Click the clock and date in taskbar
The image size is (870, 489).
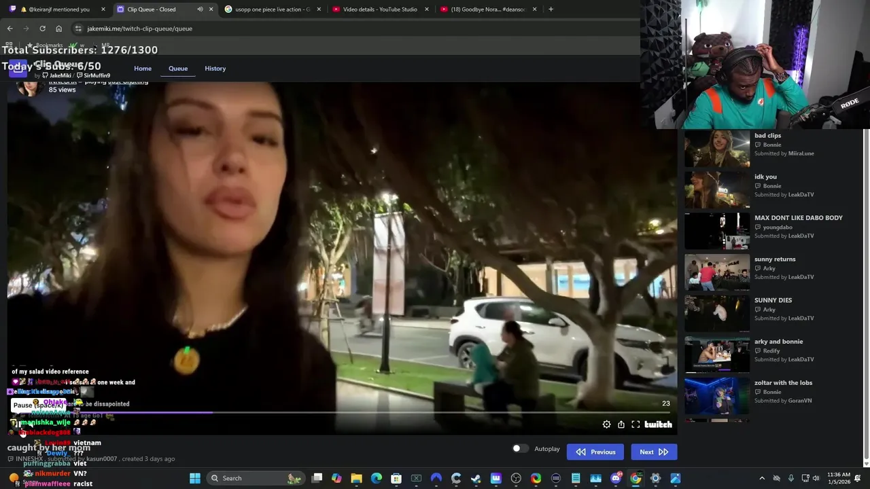(839, 478)
